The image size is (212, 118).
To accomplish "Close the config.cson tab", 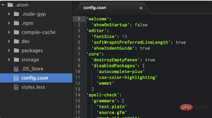I will [141, 8].
